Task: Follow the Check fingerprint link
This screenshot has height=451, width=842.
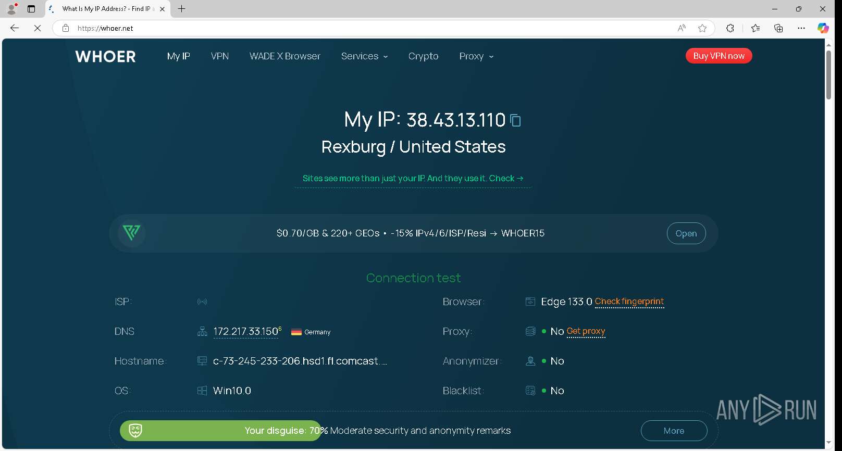Action: click(629, 302)
